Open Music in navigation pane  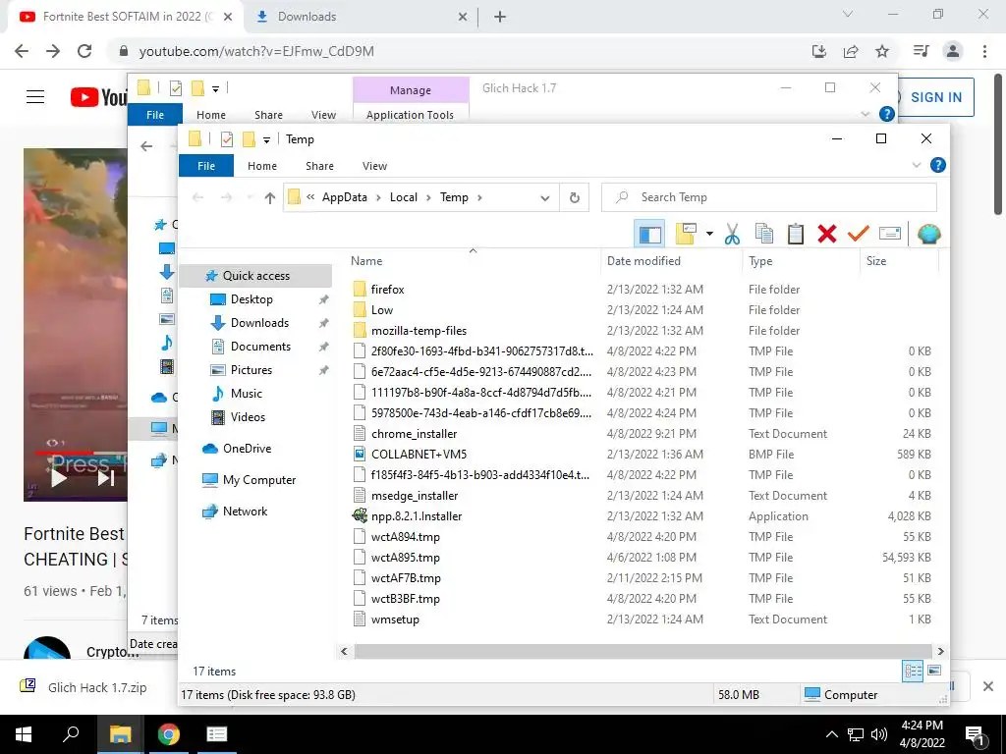[246, 393]
